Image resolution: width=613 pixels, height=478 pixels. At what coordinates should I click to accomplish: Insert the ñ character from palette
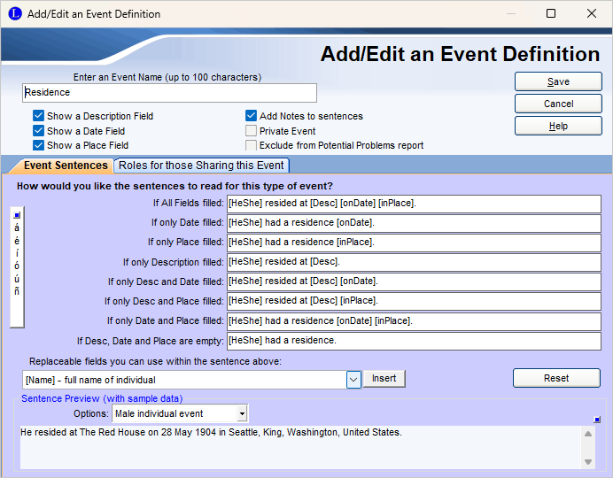pos(17,291)
